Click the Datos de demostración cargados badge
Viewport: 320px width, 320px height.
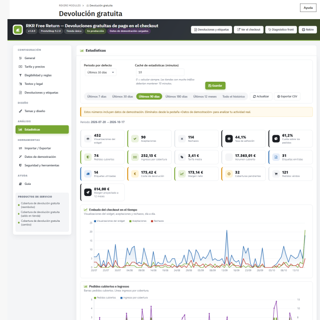tap(129, 31)
